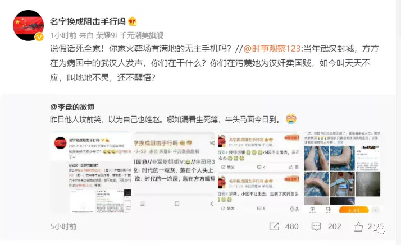Open the 荣耀9i 千元潮美旗舰 device source link
This screenshot has height=245, width=401.
tap(130, 35)
